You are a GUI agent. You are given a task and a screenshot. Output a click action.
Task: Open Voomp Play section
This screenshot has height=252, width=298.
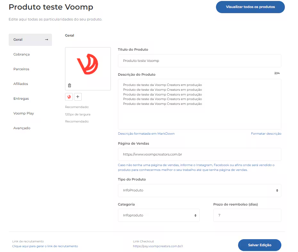point(24,113)
